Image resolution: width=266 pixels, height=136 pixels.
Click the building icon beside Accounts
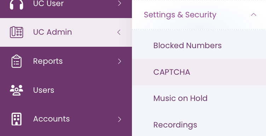tap(17, 119)
